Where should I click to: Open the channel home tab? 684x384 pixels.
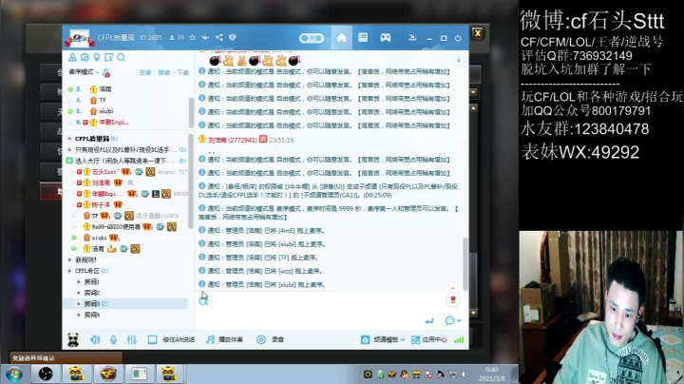point(342,38)
